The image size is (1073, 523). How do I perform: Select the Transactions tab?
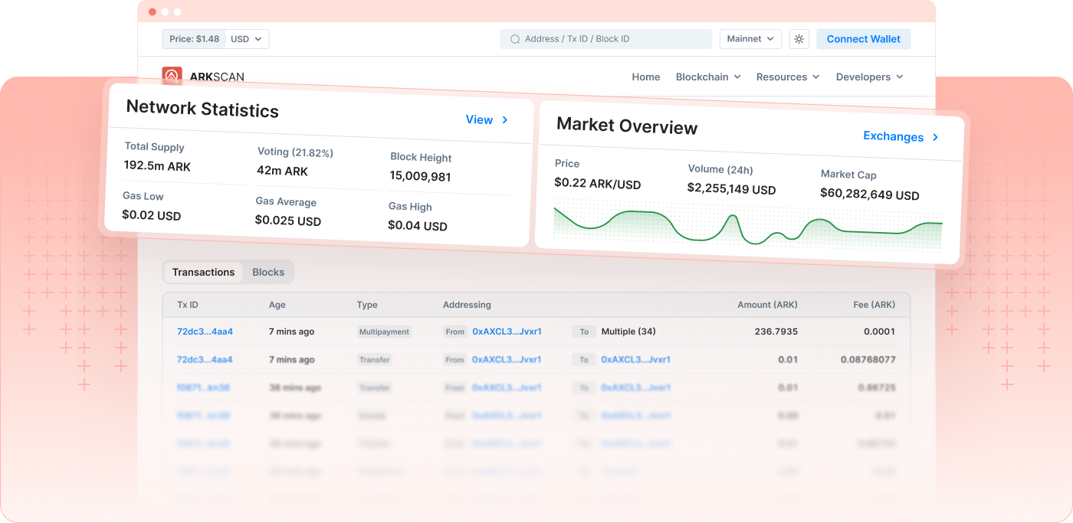[203, 272]
